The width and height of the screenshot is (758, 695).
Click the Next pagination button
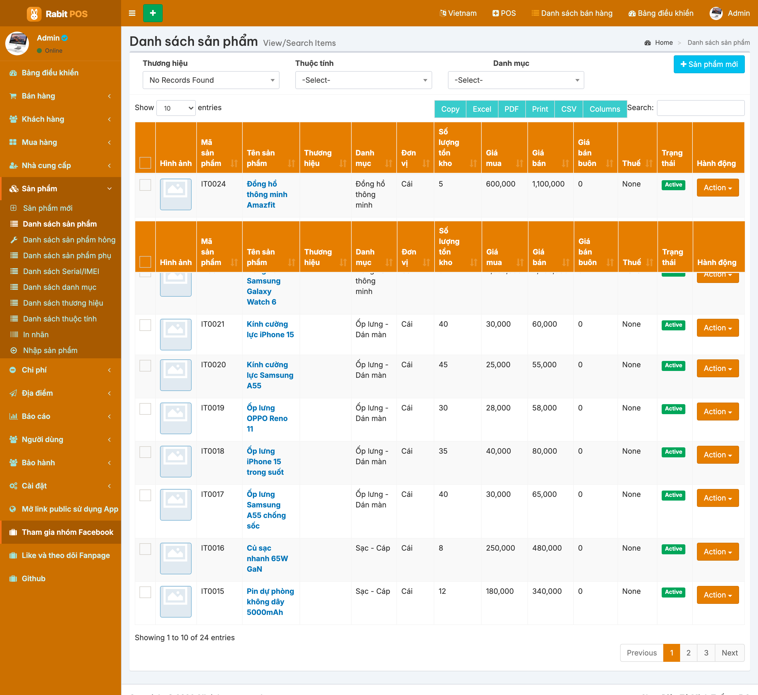click(730, 653)
